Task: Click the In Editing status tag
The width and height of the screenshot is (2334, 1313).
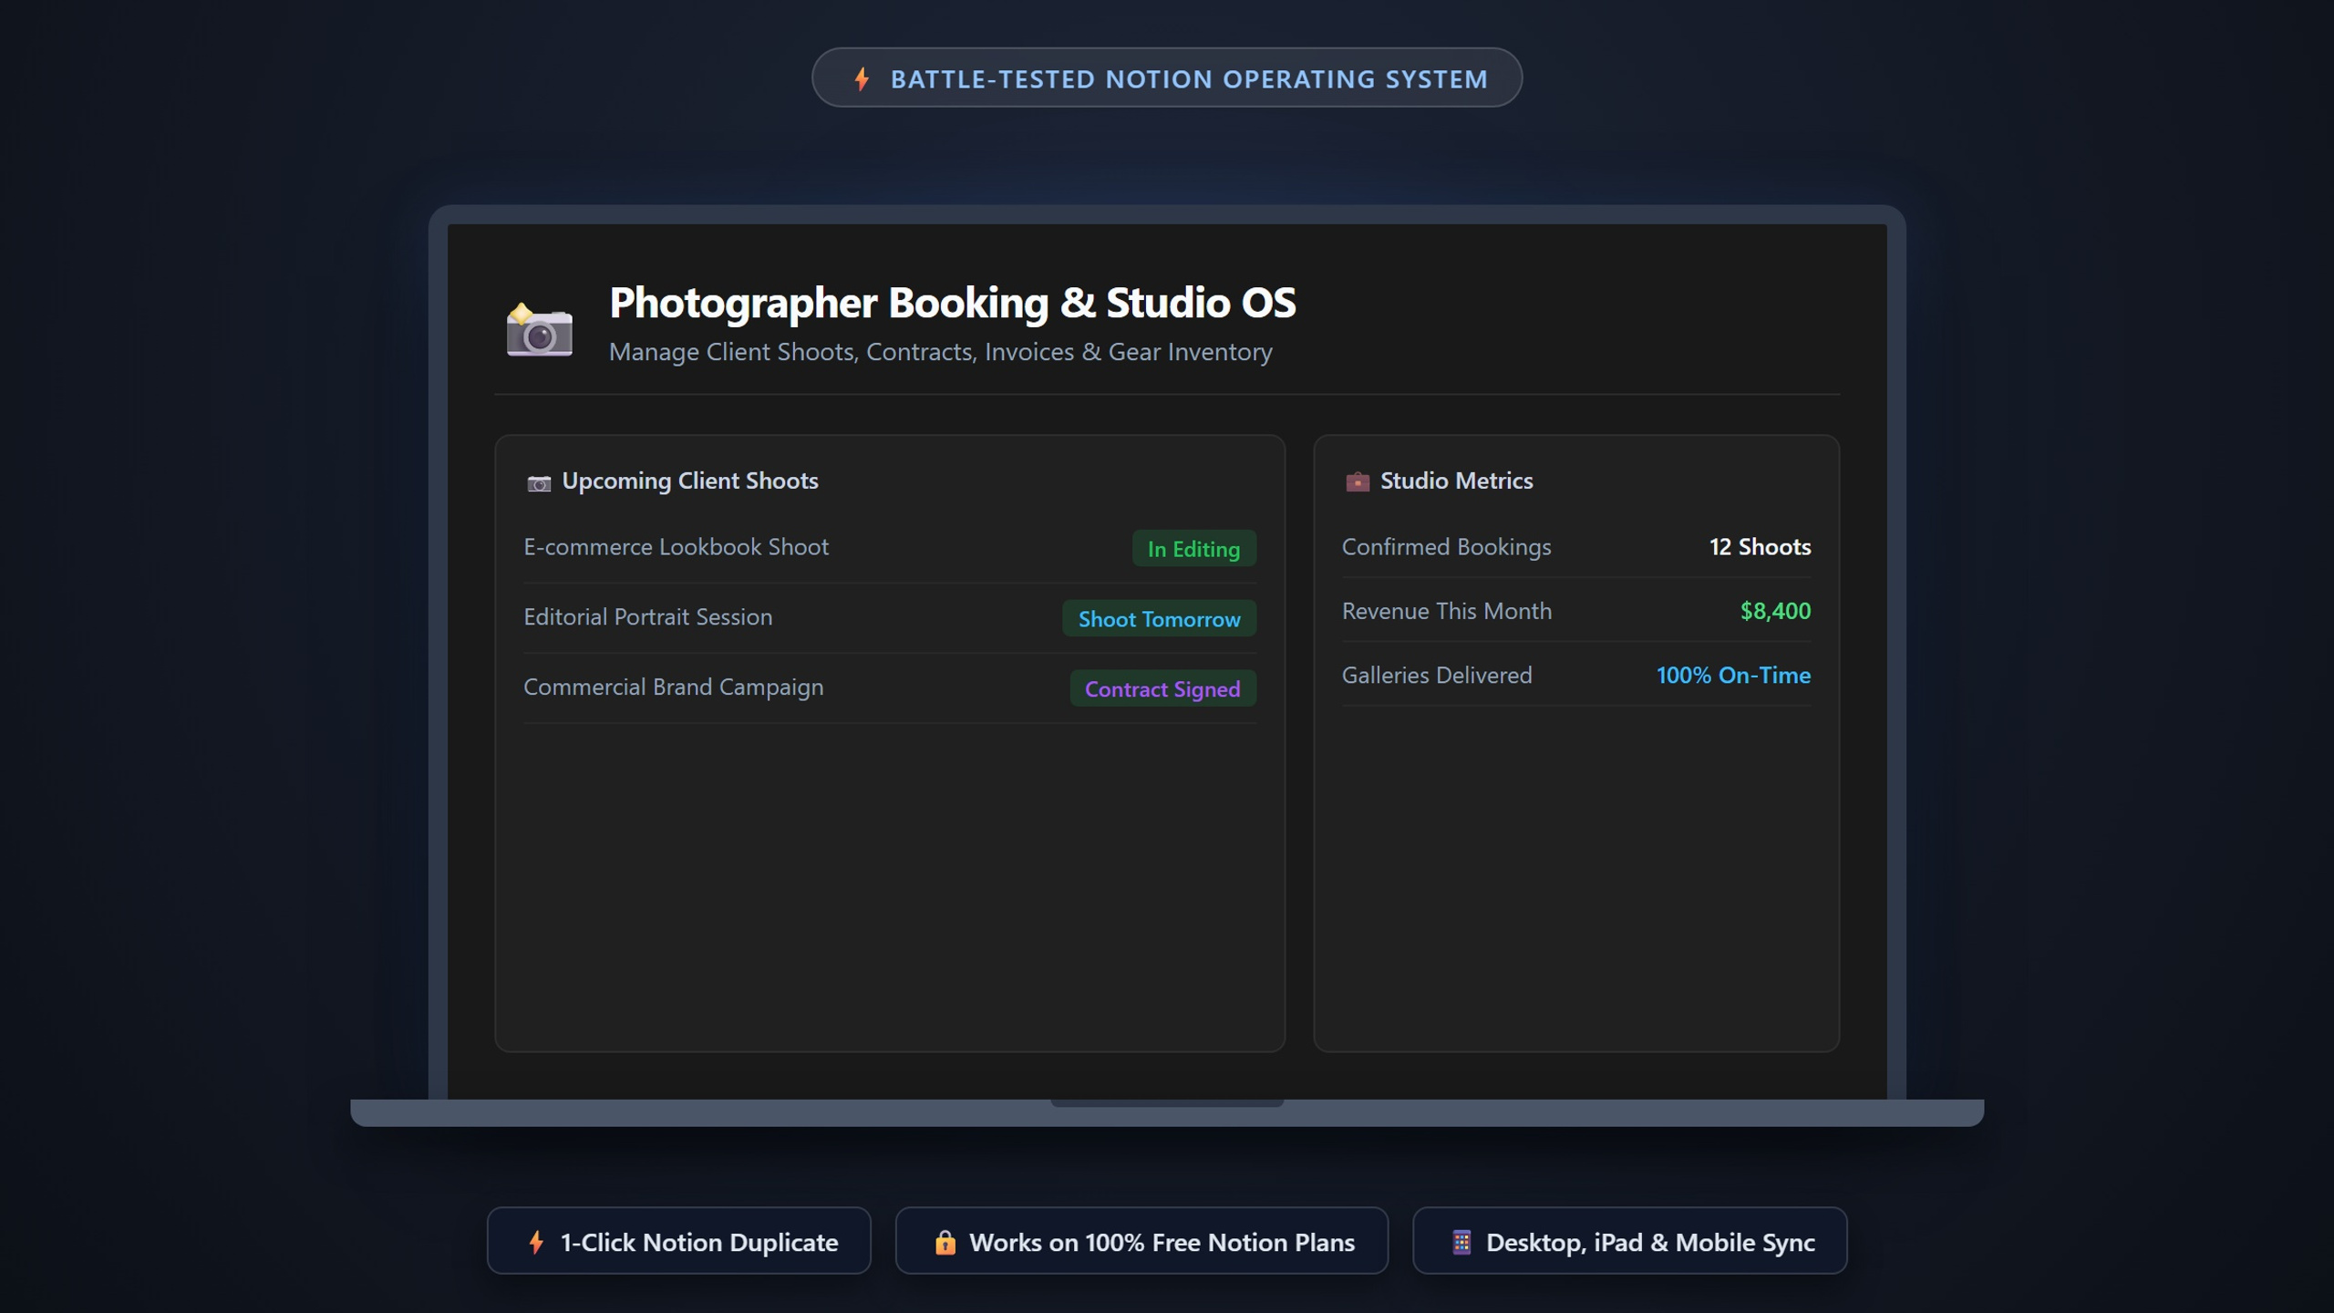Action: 1194,548
